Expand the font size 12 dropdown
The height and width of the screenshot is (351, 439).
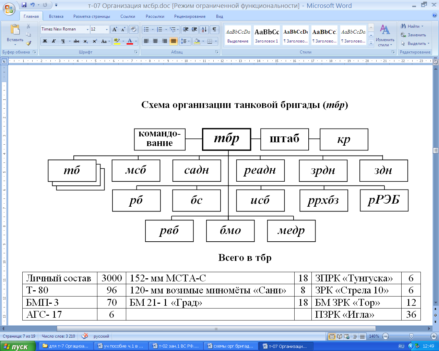107,29
